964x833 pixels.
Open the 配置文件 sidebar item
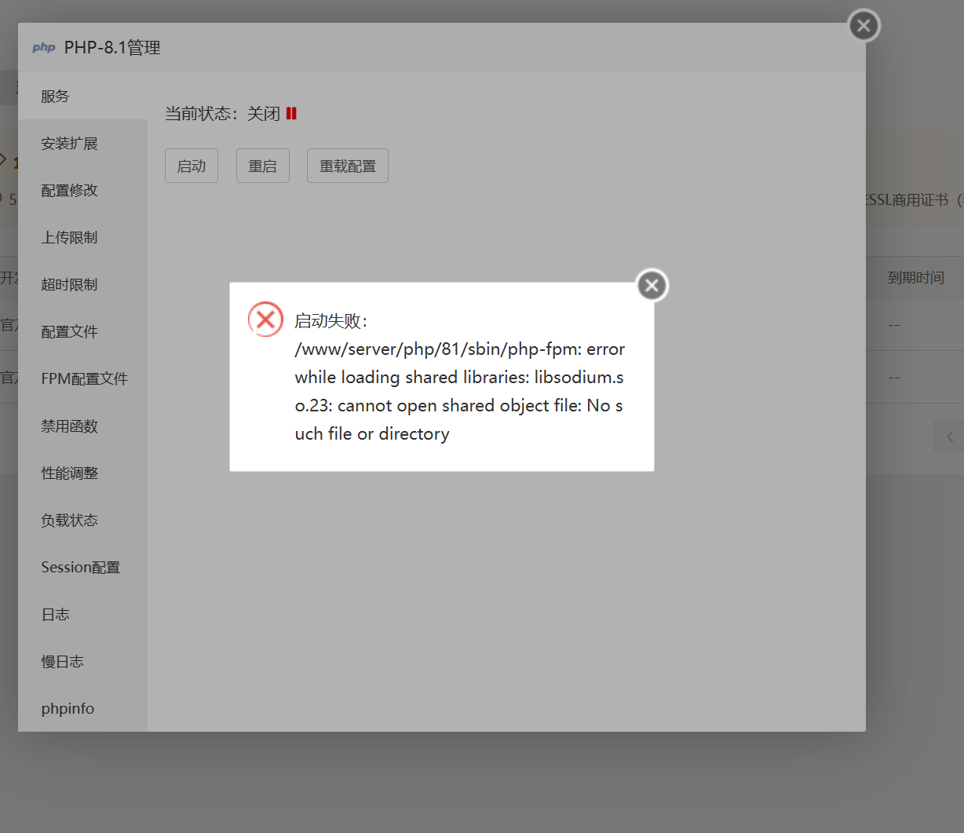point(82,332)
